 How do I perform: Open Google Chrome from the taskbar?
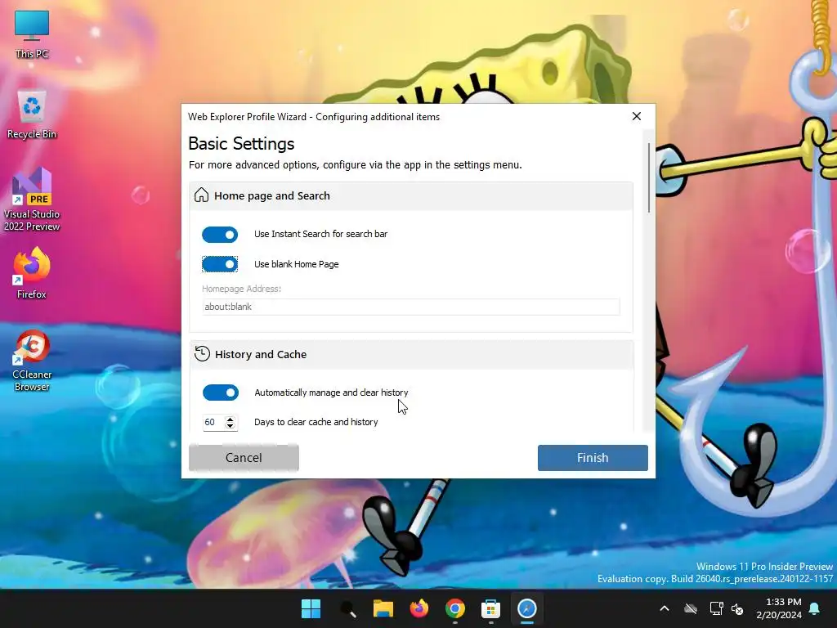[x=454, y=608]
